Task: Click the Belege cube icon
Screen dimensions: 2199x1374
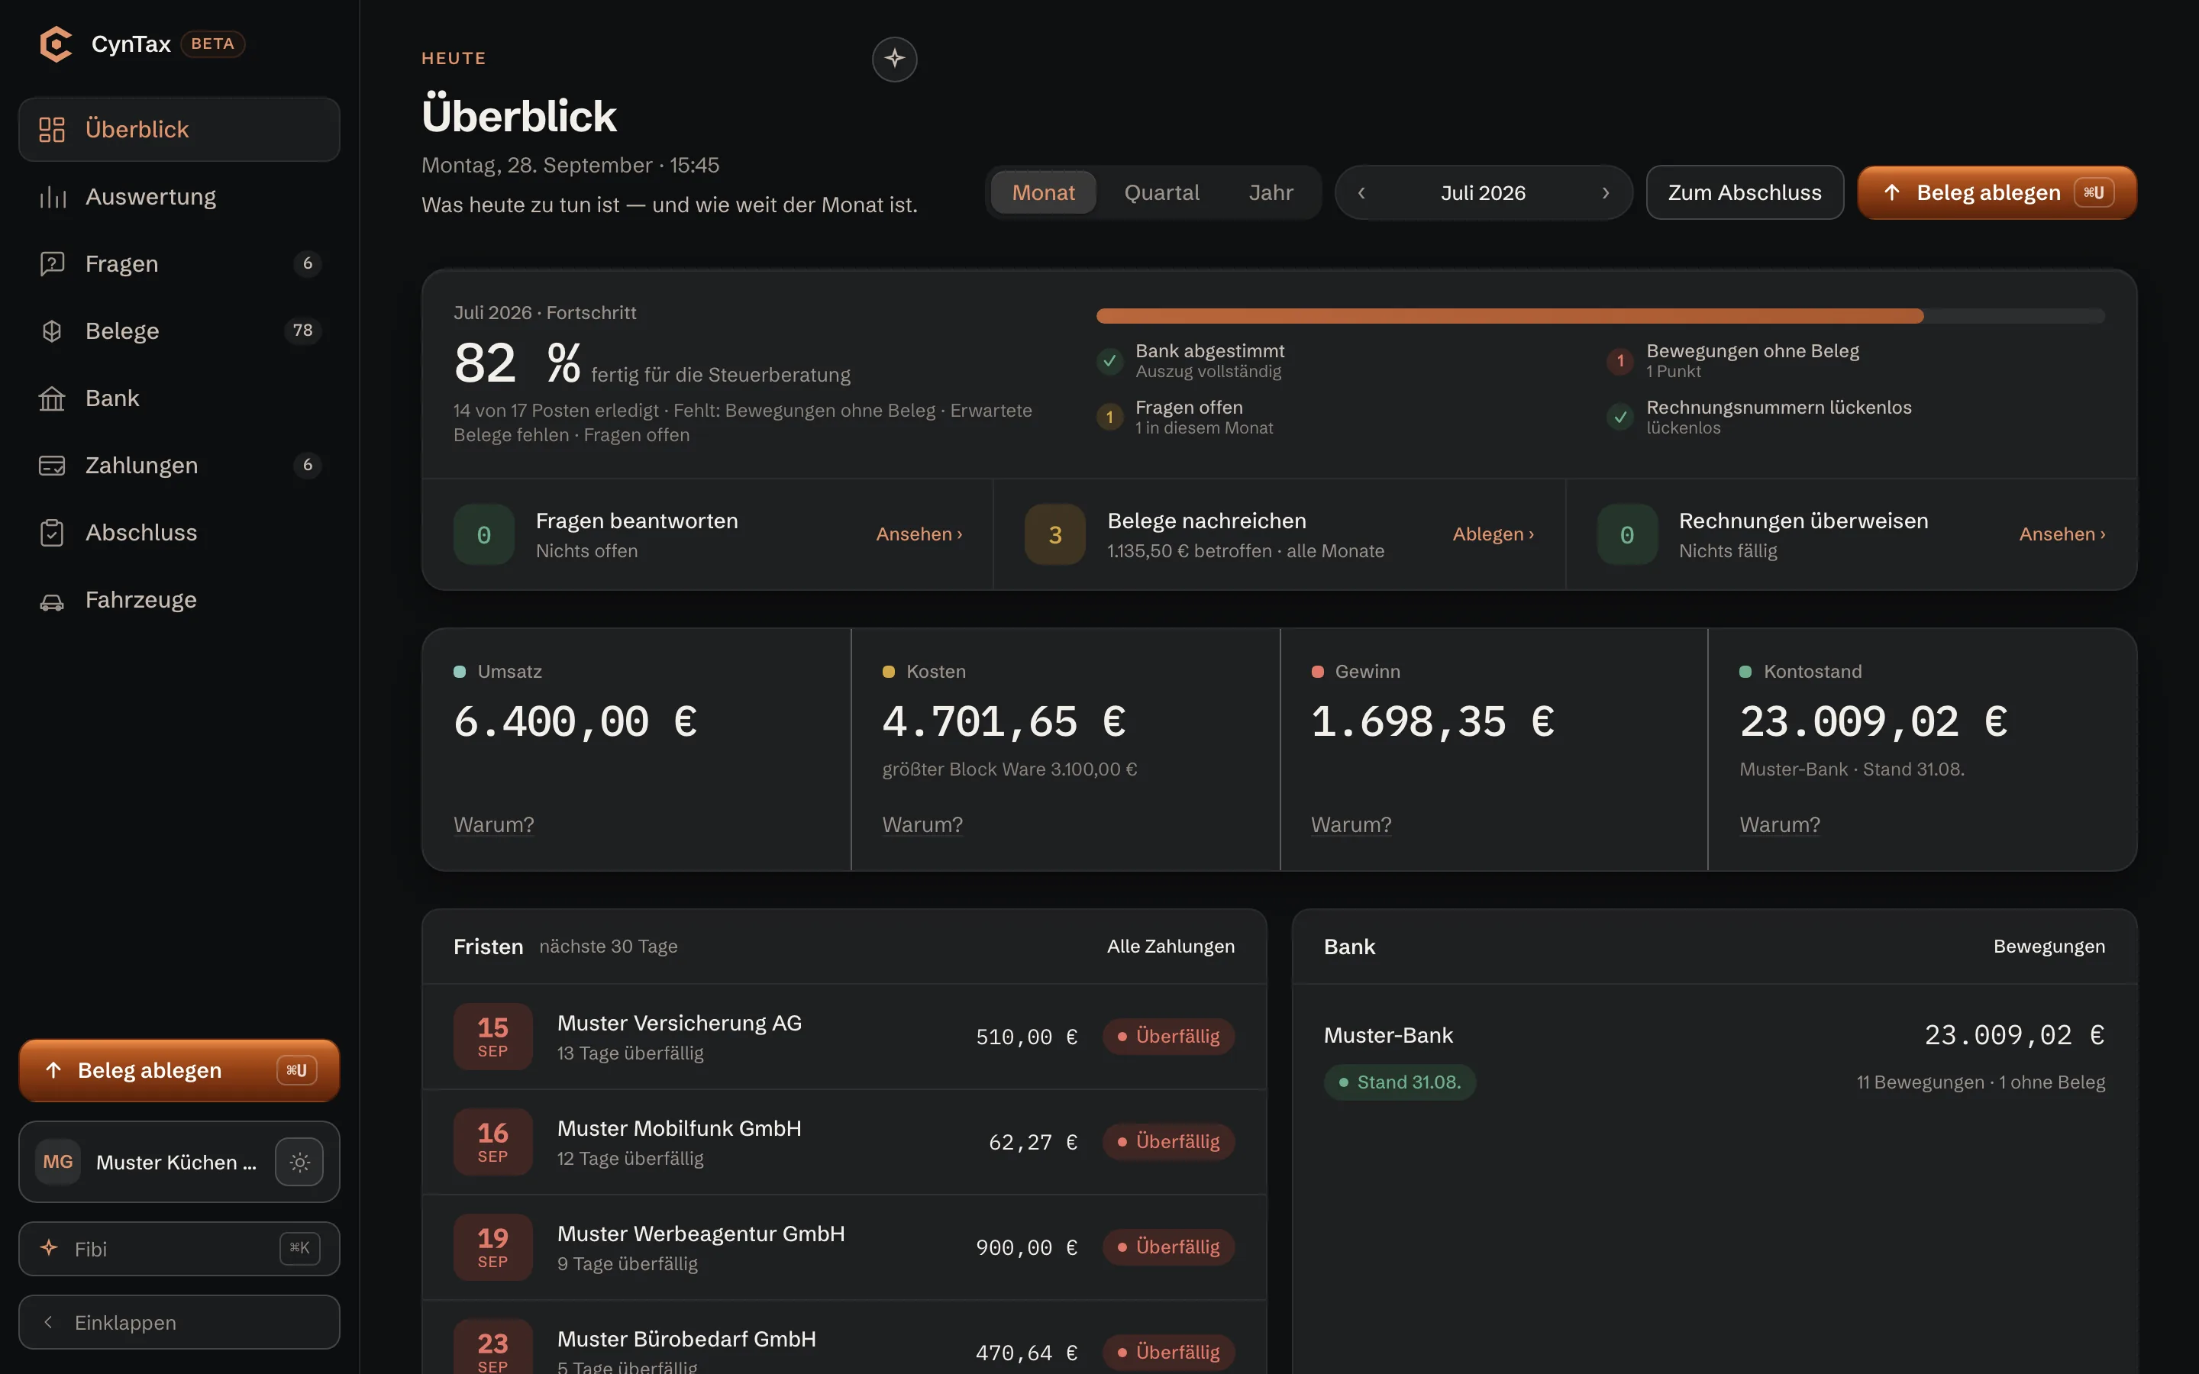Action: (52, 331)
